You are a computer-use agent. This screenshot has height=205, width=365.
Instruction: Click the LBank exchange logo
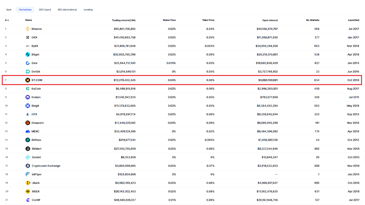[x=28, y=183]
